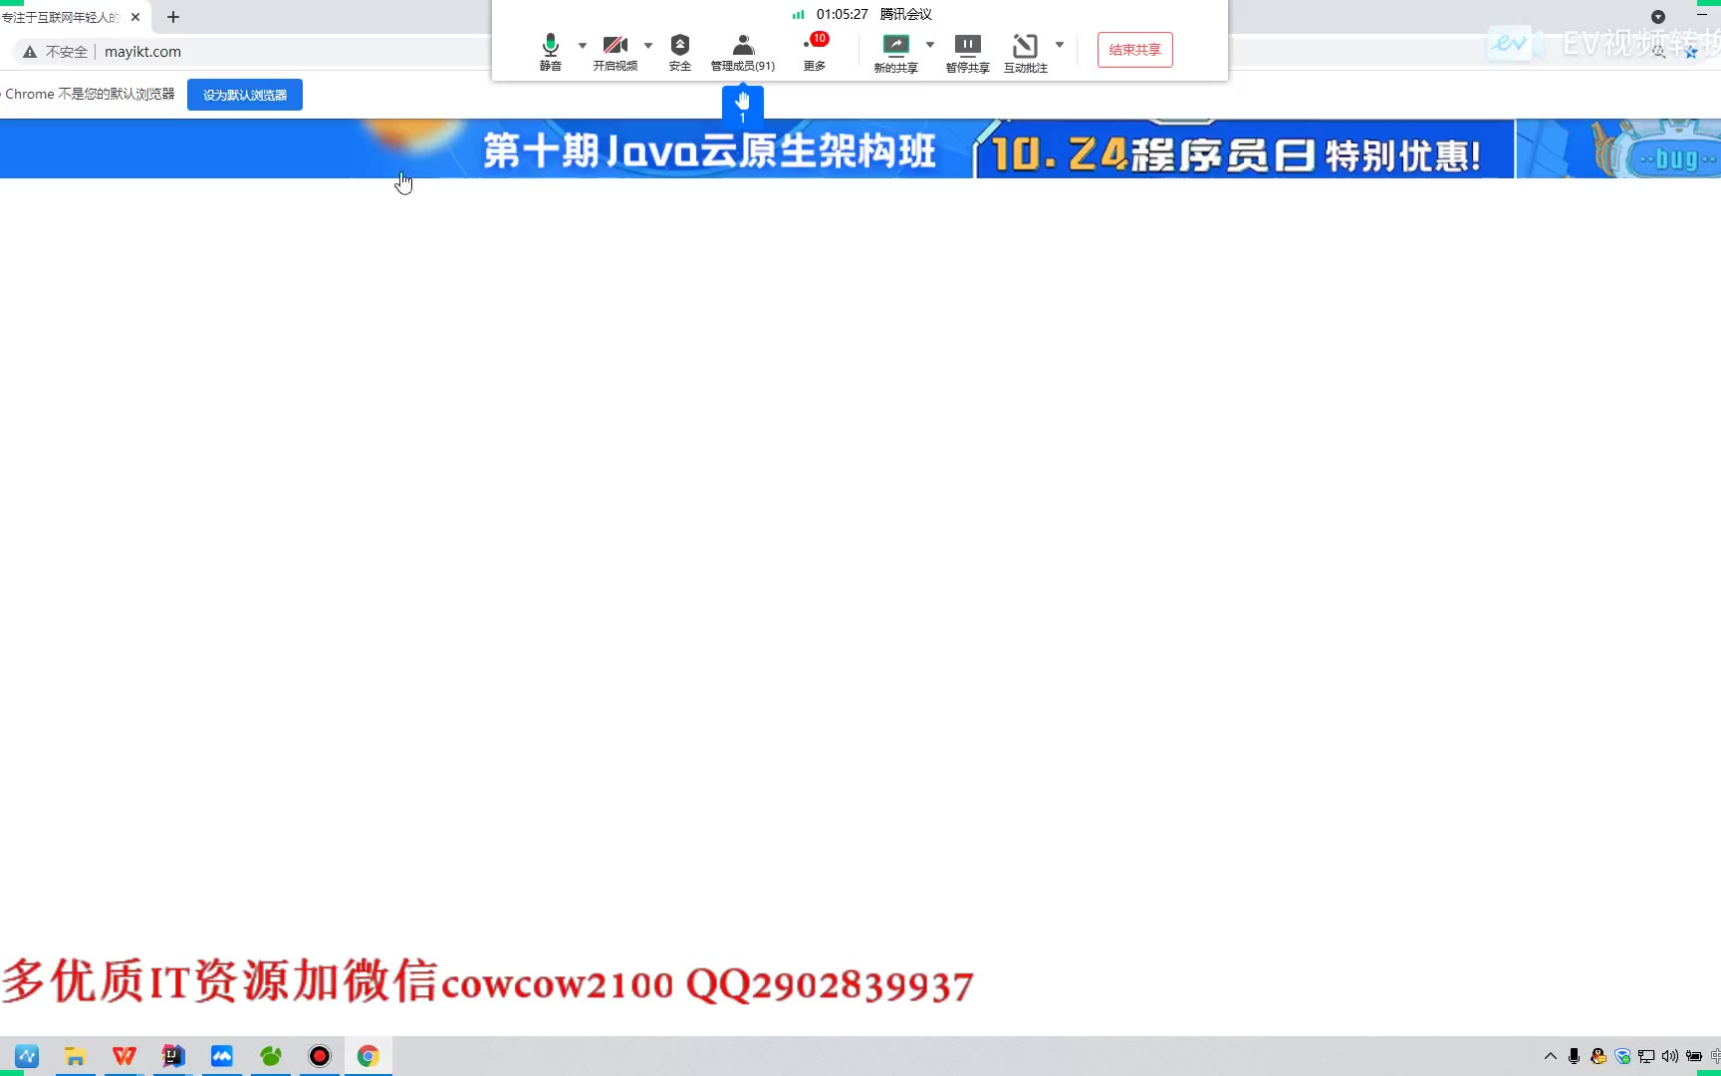
Task: Turn on video with 开启视频
Action: point(615,51)
